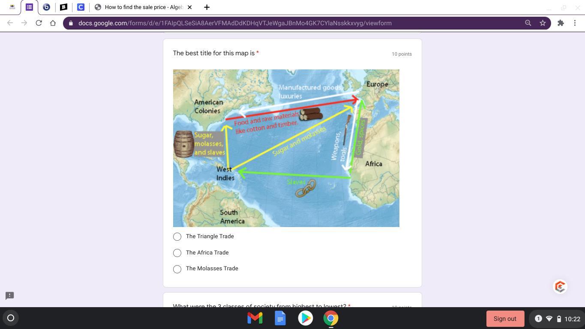Click the question text 'The best title for this map is'
Screen dimensions: 585x329
point(214,53)
